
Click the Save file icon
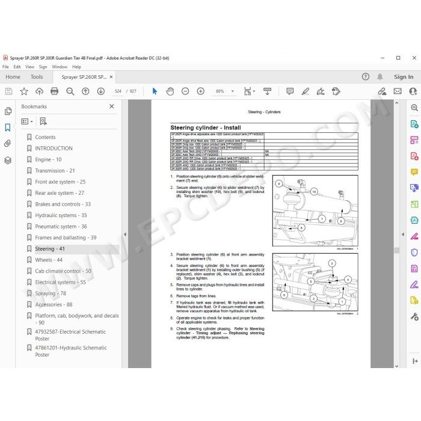click(x=8, y=91)
